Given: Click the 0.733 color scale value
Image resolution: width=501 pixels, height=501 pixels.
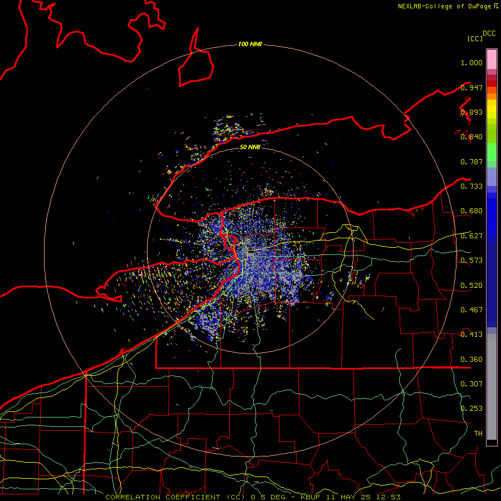Looking at the screenshot, I should coord(471,186).
